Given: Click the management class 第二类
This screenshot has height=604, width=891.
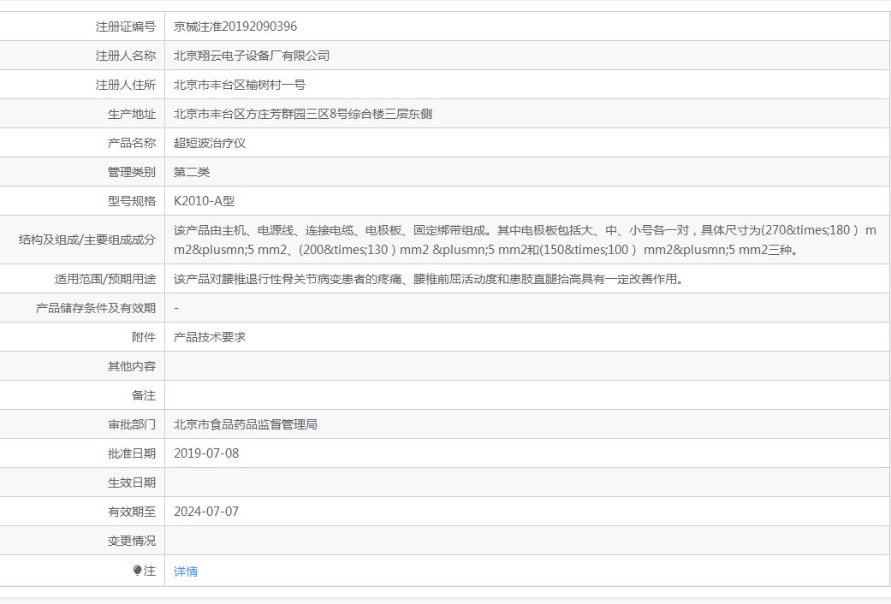Looking at the screenshot, I should (192, 172).
